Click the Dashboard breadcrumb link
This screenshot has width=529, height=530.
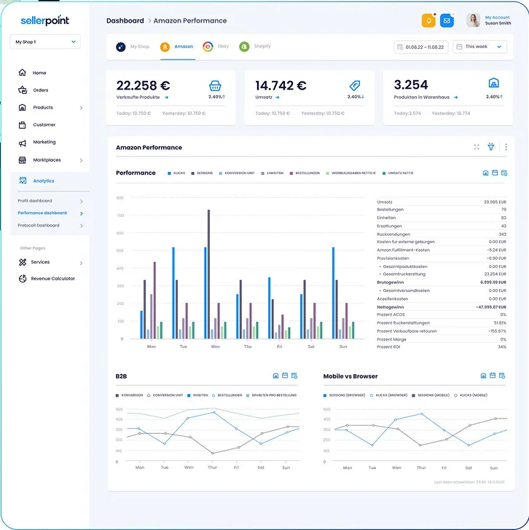tap(125, 20)
